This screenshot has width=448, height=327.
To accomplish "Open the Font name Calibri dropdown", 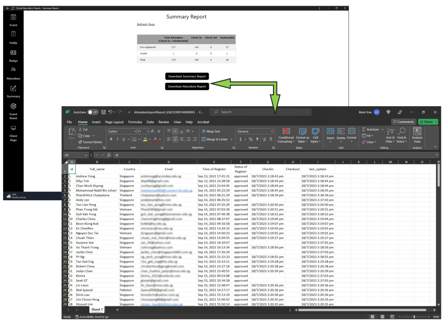I will click(135, 132).
